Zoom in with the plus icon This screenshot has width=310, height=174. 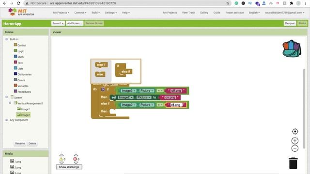tap(295, 141)
